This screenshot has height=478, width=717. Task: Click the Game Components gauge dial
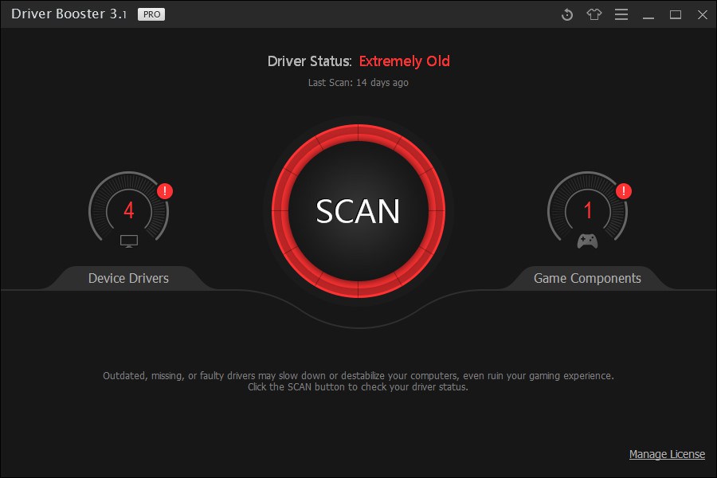click(x=588, y=210)
